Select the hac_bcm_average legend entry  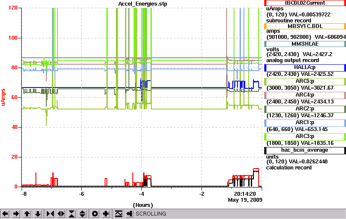[305, 150]
